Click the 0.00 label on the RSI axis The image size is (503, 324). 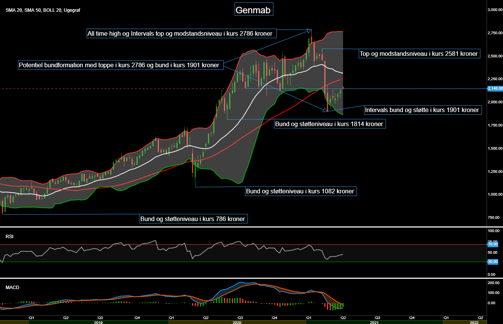point(492,274)
